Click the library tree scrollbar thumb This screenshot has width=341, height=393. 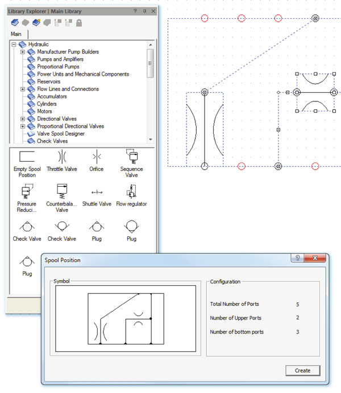pyautogui.click(x=151, y=63)
